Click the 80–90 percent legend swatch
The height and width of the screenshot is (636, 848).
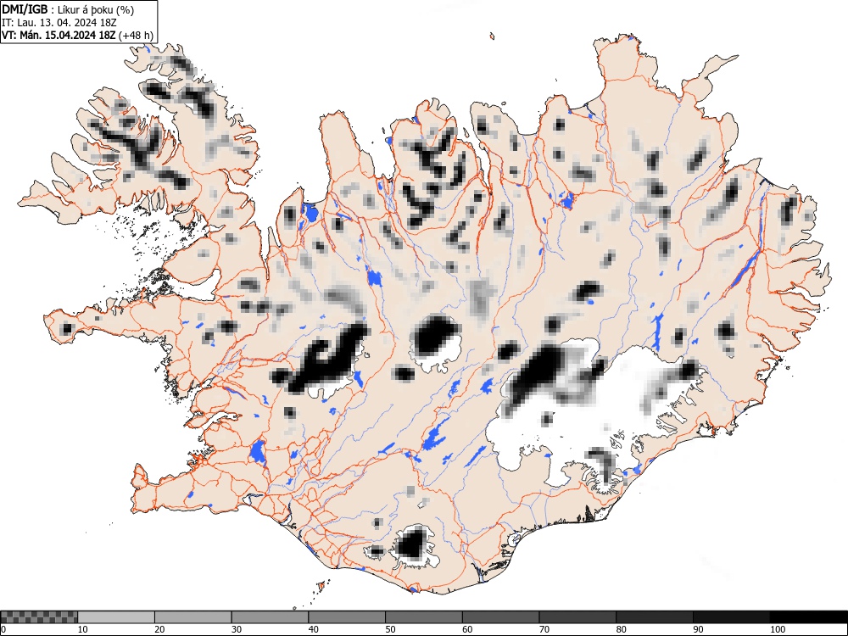click(x=655, y=617)
